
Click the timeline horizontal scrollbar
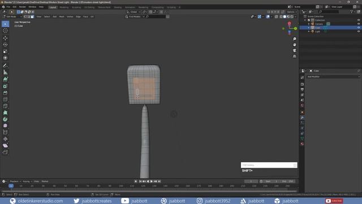pos(149,192)
